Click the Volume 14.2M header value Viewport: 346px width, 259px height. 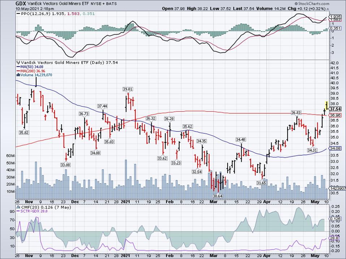click(x=271, y=9)
